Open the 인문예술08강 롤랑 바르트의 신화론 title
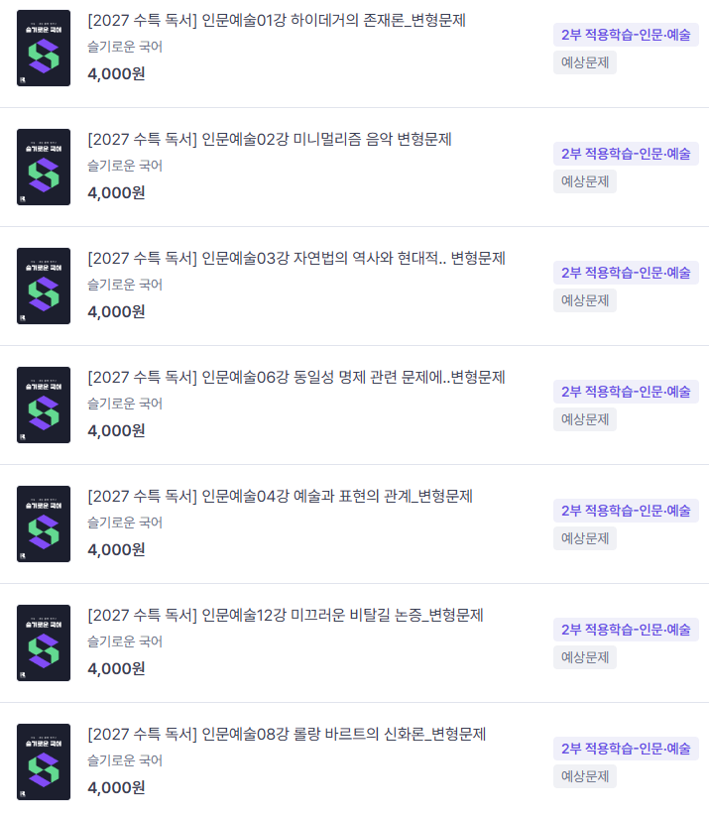Screen dimensions: 709x814 (x=287, y=734)
